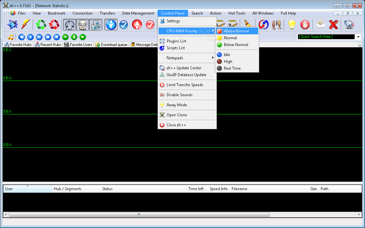
Task: Open the Search menu
Action: point(197,13)
